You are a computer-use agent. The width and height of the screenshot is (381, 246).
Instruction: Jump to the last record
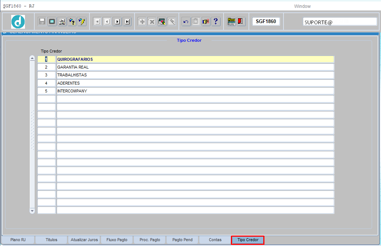[x=127, y=22]
